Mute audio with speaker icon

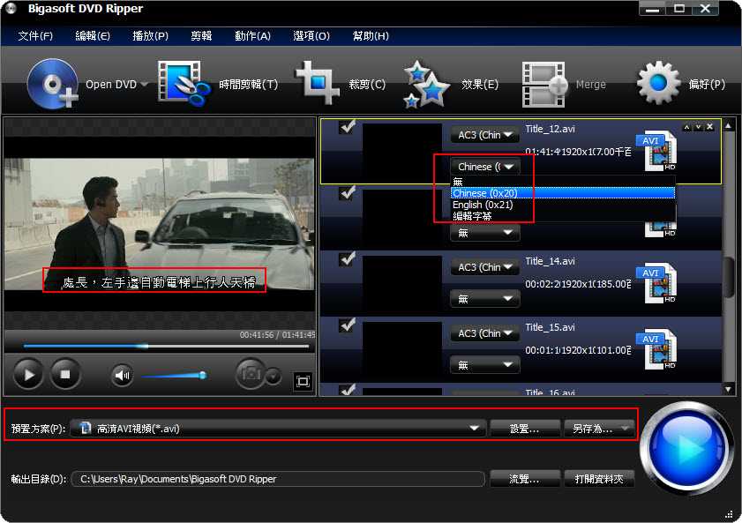(122, 375)
